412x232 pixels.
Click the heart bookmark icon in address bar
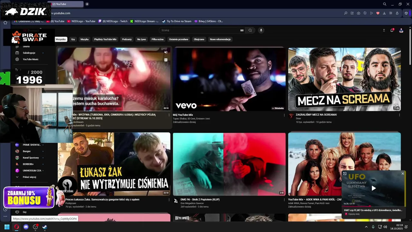[378, 13]
